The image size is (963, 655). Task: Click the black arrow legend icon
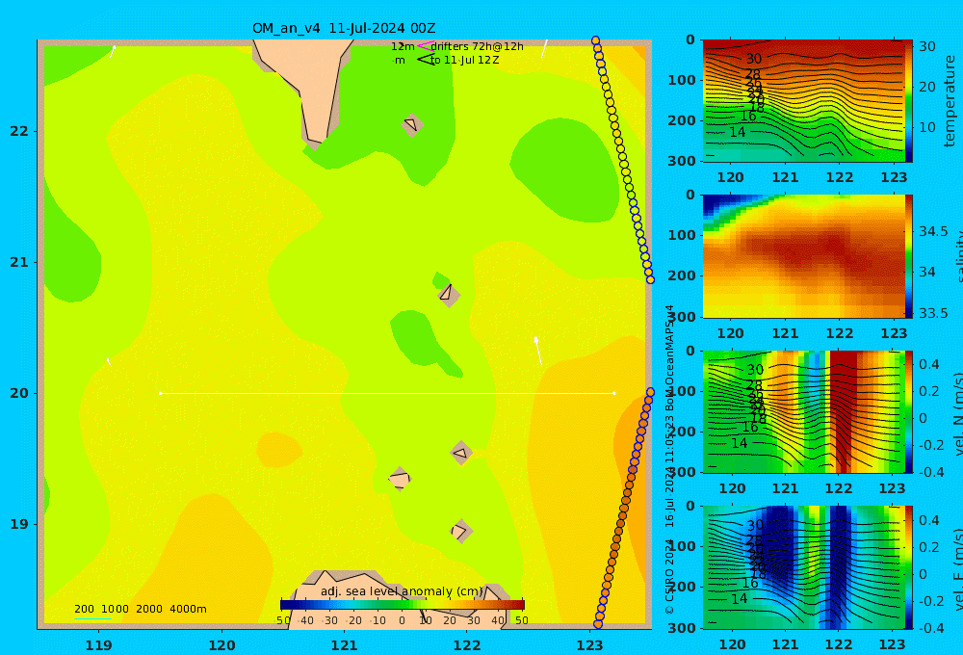(x=425, y=60)
